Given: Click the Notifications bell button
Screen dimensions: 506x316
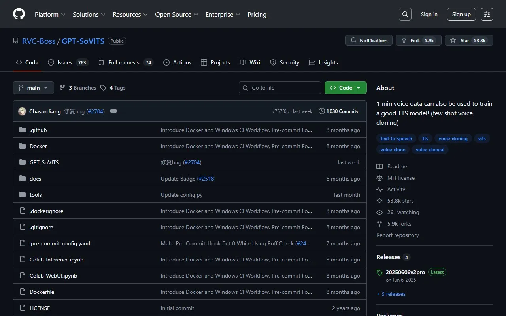Looking at the screenshot, I should click(369, 41).
